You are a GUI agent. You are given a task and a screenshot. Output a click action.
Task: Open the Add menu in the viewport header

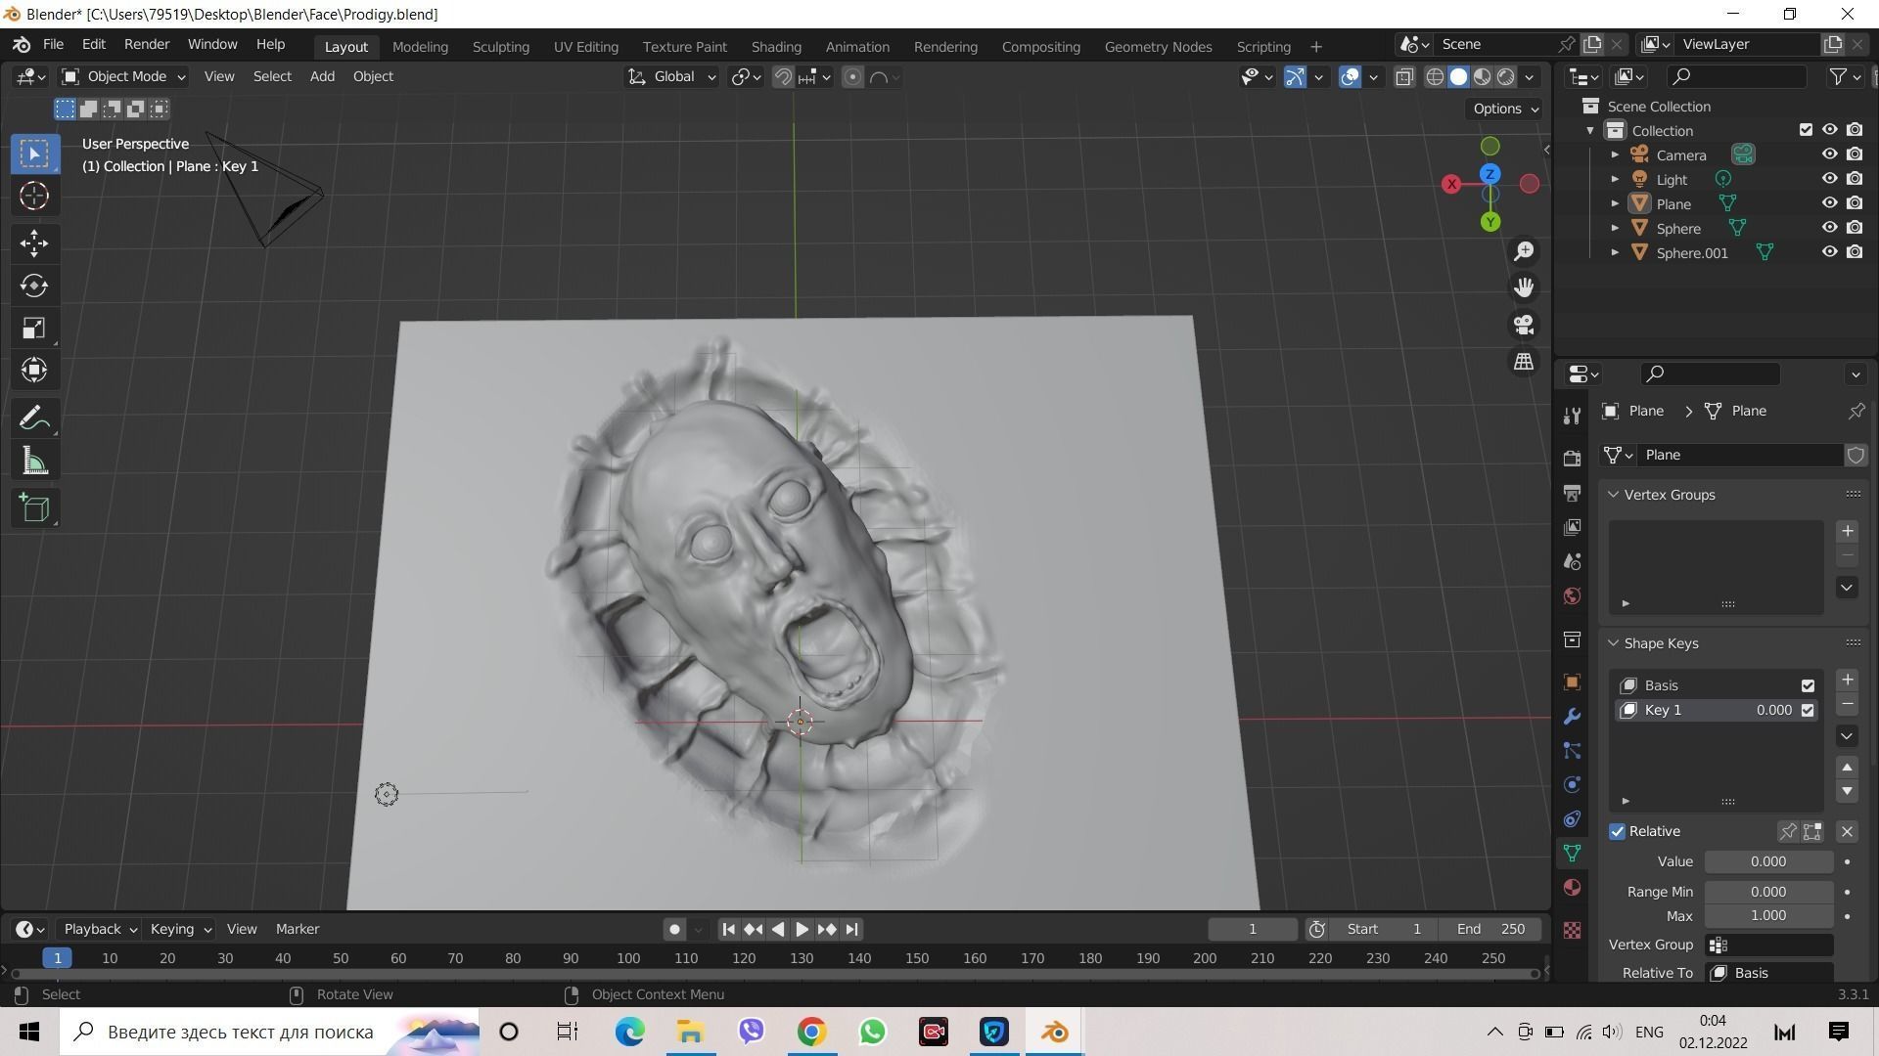pos(321,76)
